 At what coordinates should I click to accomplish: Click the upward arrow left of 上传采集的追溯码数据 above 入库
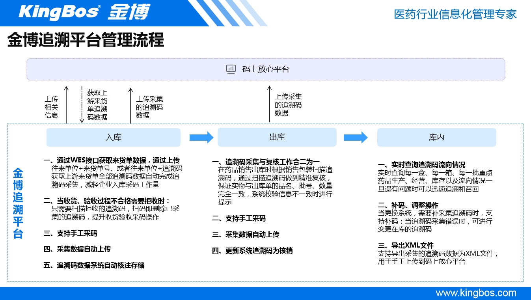[x=130, y=106]
